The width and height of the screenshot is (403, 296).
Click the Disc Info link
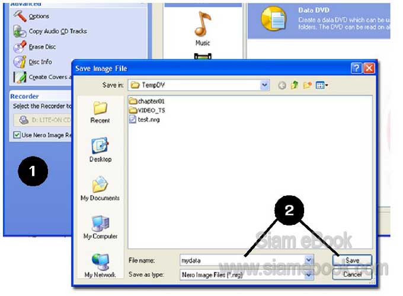point(40,62)
